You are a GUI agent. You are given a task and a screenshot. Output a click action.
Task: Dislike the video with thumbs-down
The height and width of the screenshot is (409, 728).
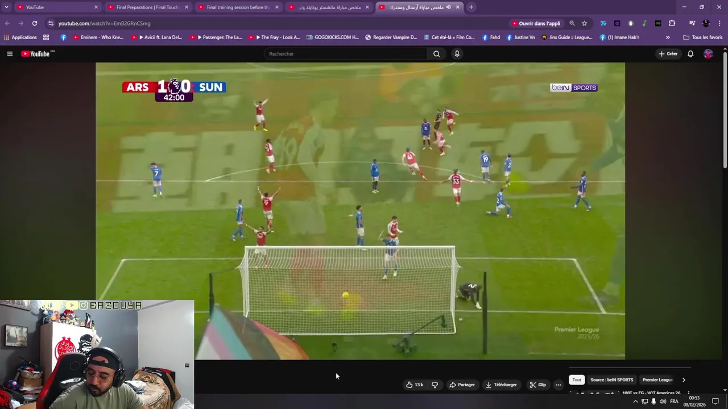coord(435,385)
